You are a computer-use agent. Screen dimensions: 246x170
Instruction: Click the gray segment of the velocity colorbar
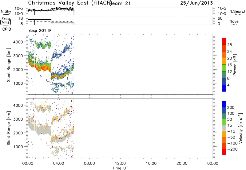[224, 128]
